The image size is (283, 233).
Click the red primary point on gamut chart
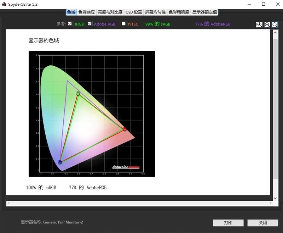tap(125, 129)
